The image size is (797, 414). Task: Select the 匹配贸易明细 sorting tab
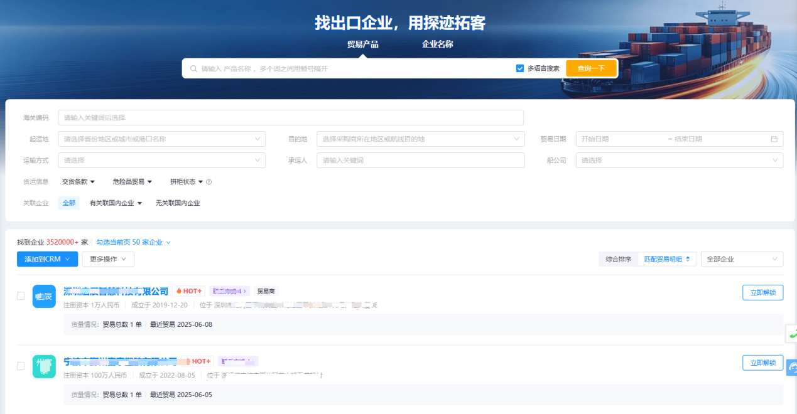667,259
